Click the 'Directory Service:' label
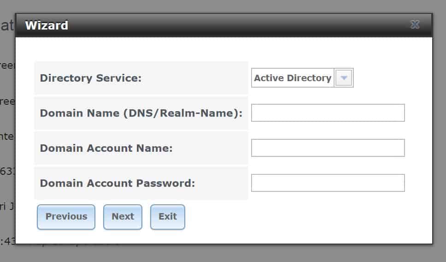This screenshot has height=262, width=446. pos(91,78)
